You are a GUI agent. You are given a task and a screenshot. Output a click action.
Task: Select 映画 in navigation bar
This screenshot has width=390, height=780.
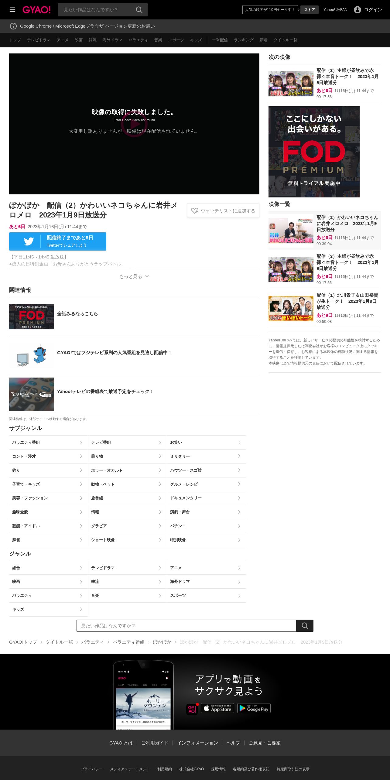(x=79, y=40)
